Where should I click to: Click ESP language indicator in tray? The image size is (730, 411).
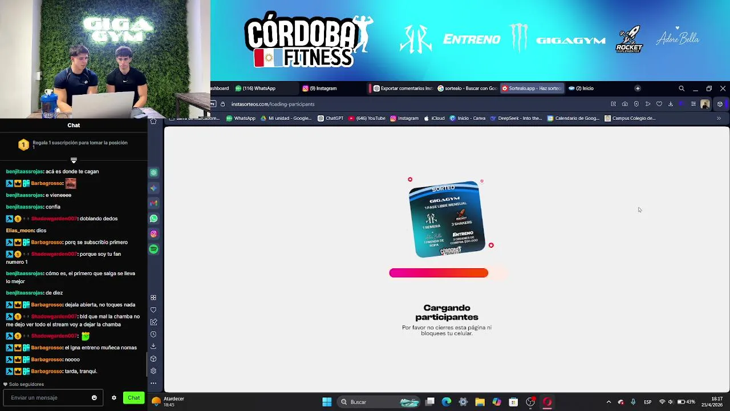point(648,402)
